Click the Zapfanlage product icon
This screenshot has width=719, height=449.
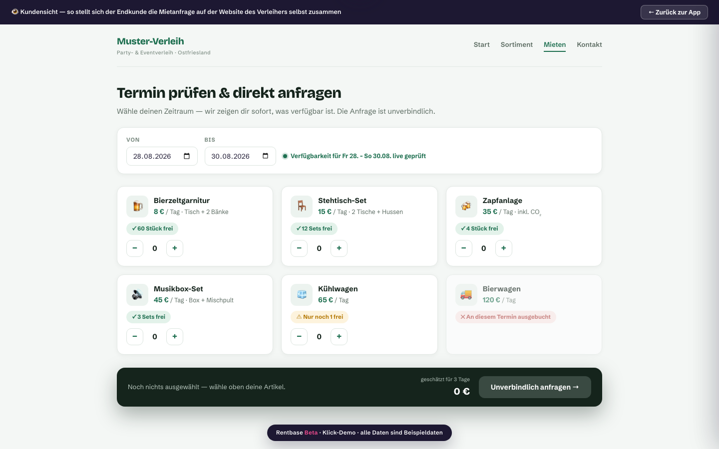click(466, 207)
